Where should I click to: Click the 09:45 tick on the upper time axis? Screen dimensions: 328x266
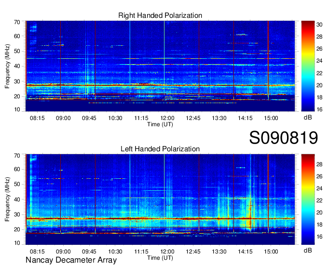pyautogui.click(x=89, y=118)
